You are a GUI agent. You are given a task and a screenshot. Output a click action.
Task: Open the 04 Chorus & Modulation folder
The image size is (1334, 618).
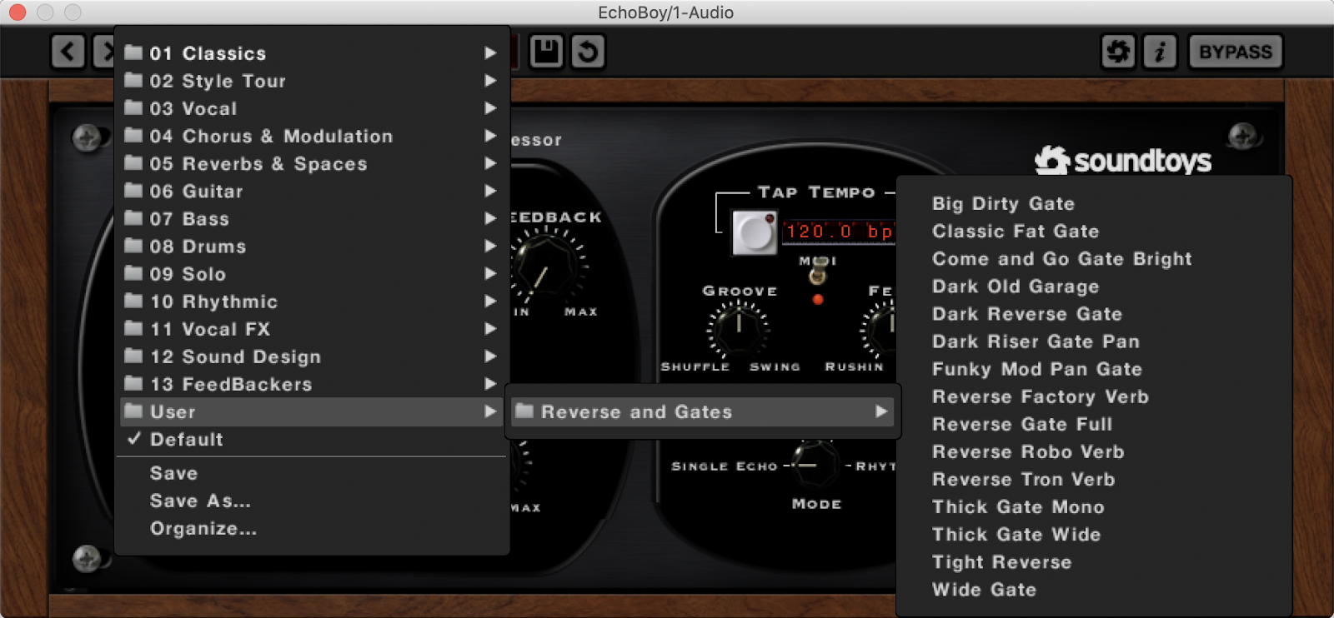311,136
